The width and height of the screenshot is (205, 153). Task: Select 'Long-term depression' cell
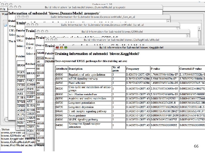click(90, 107)
